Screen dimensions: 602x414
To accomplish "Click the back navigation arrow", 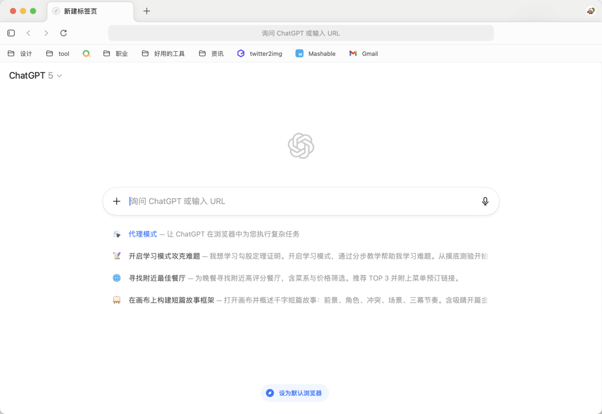I will tap(28, 33).
